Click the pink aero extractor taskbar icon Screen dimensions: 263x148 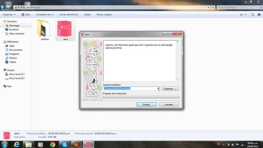(88, 144)
